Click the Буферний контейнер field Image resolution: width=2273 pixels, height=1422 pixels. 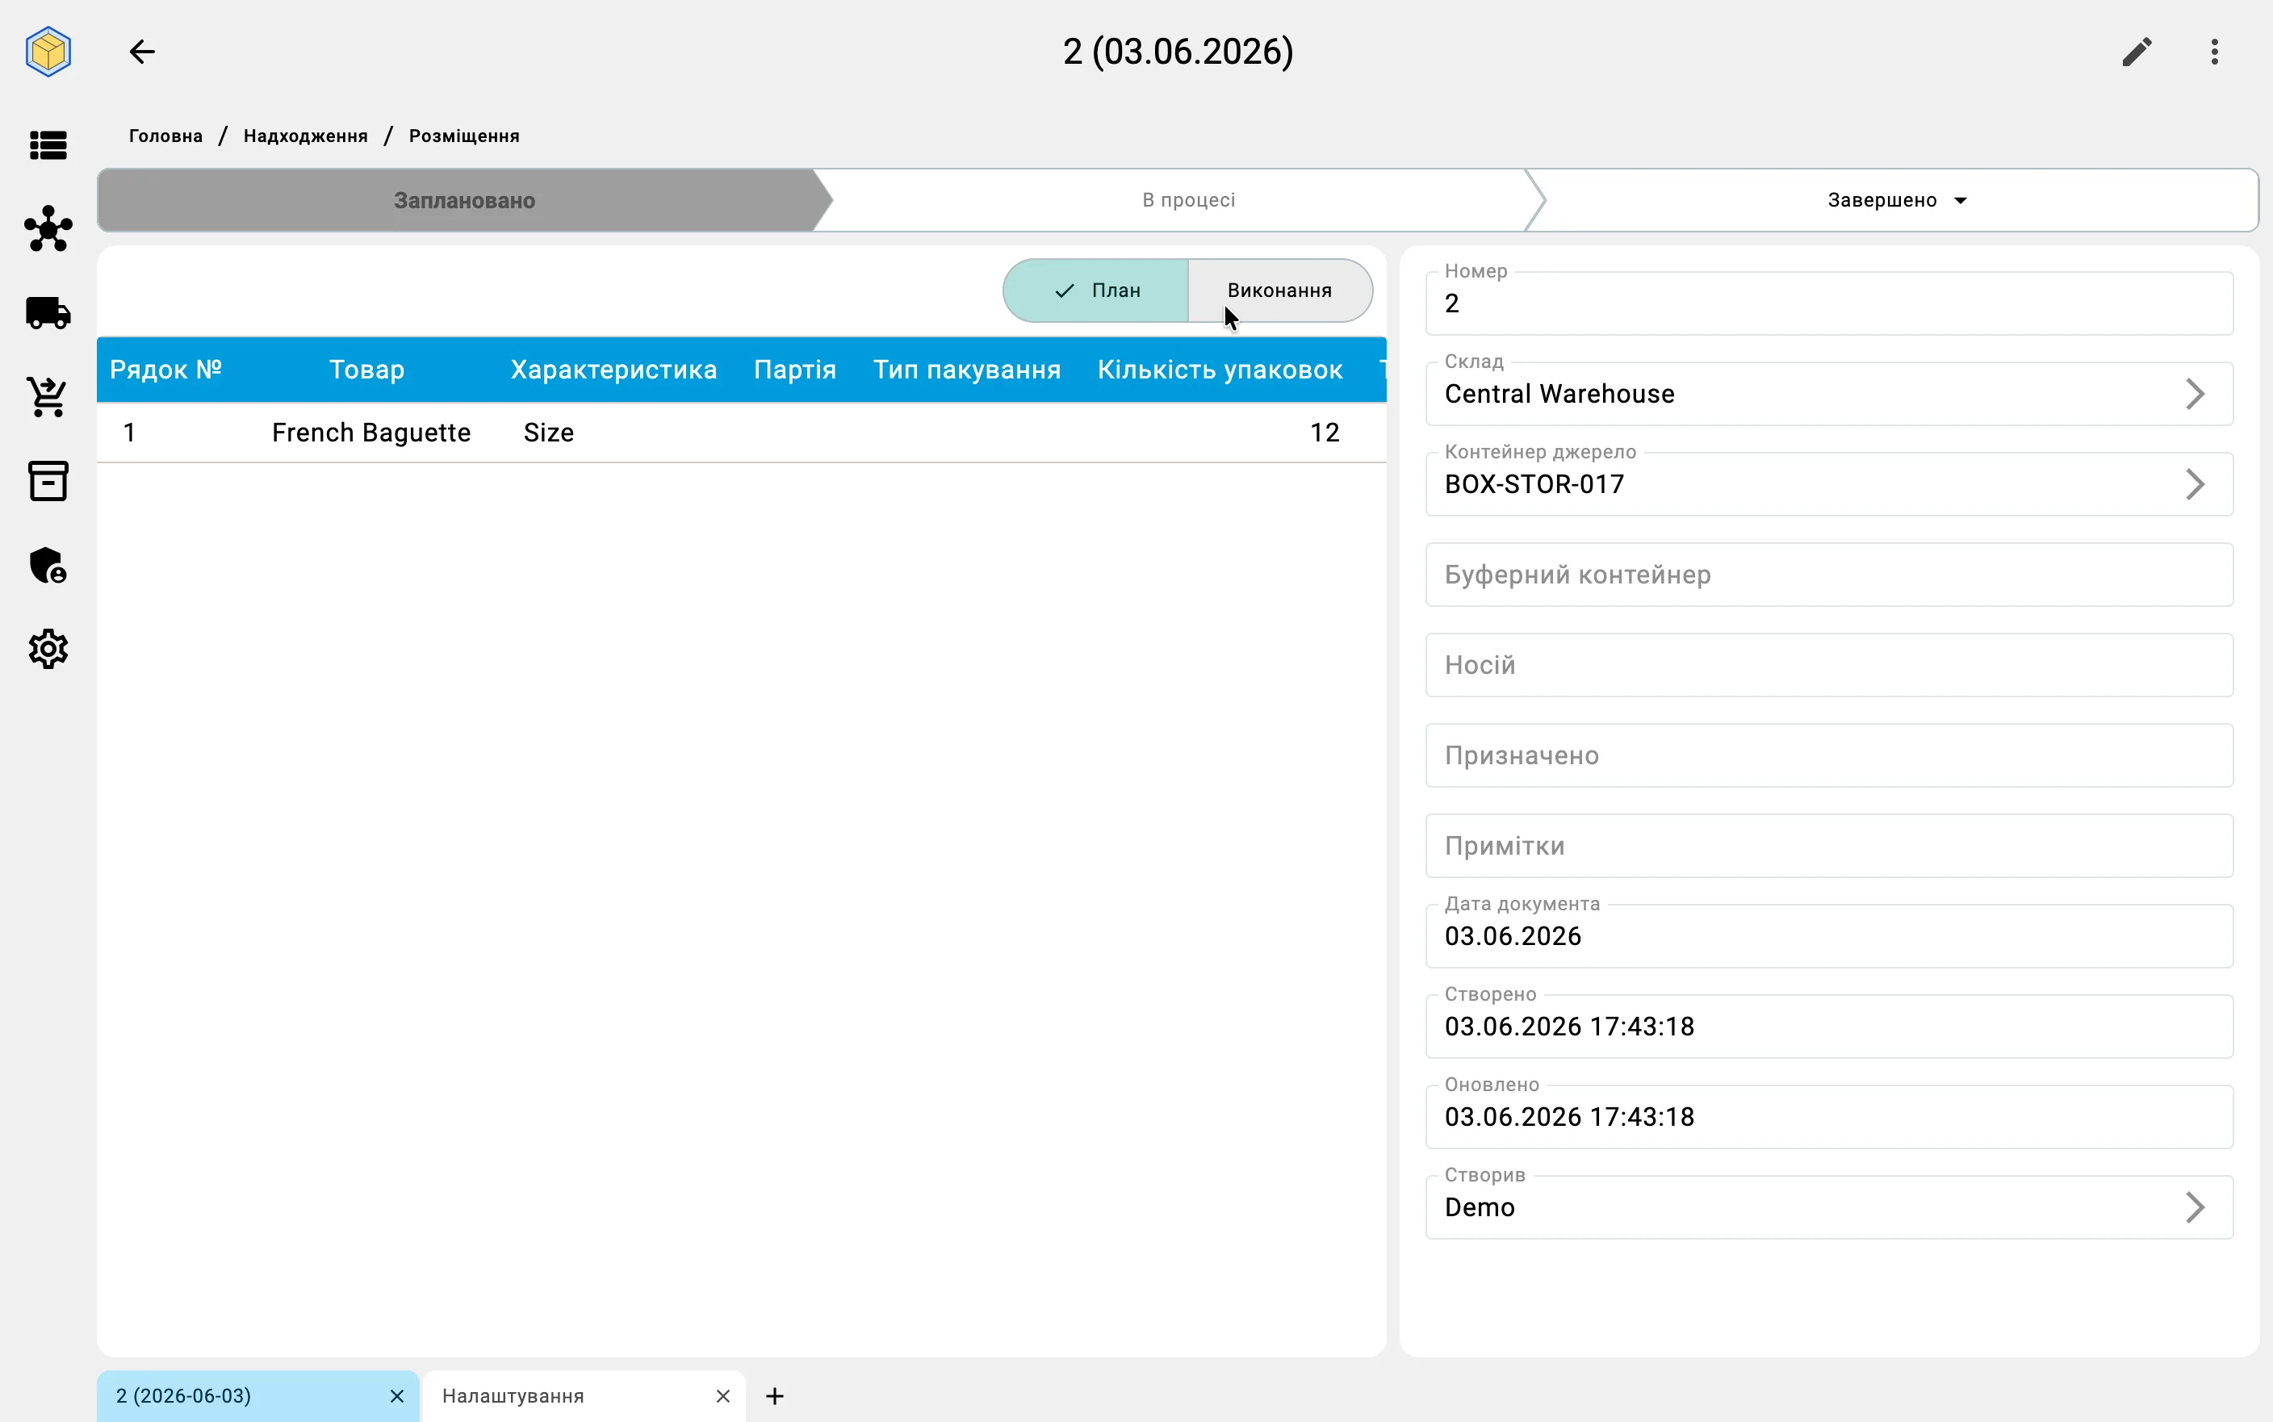1829,575
